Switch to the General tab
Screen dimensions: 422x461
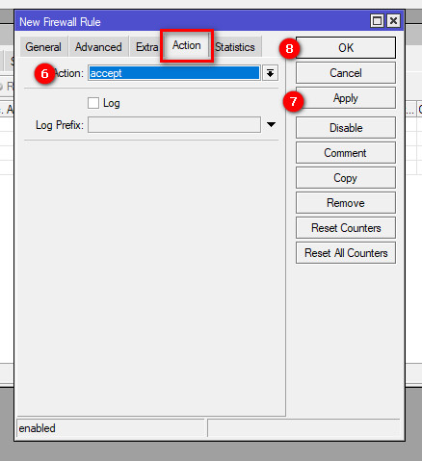click(x=43, y=47)
